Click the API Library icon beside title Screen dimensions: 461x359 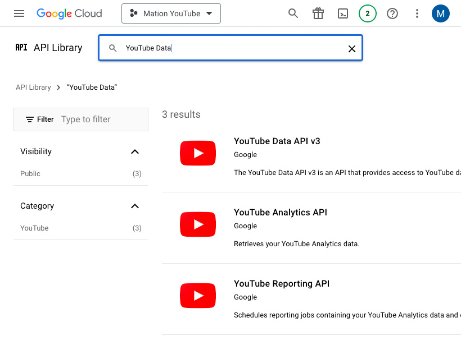21,48
